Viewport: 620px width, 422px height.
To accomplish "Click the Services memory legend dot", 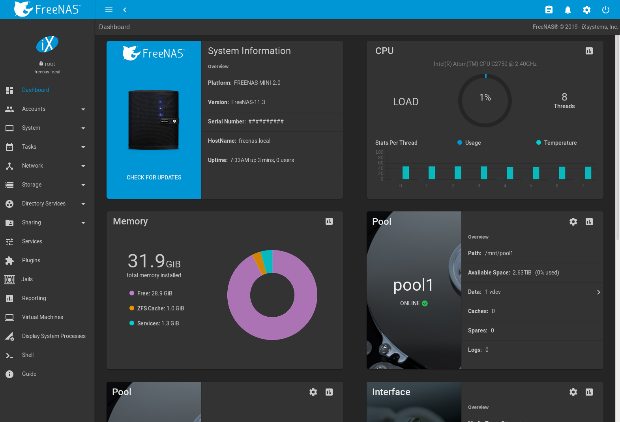I will click(x=132, y=323).
